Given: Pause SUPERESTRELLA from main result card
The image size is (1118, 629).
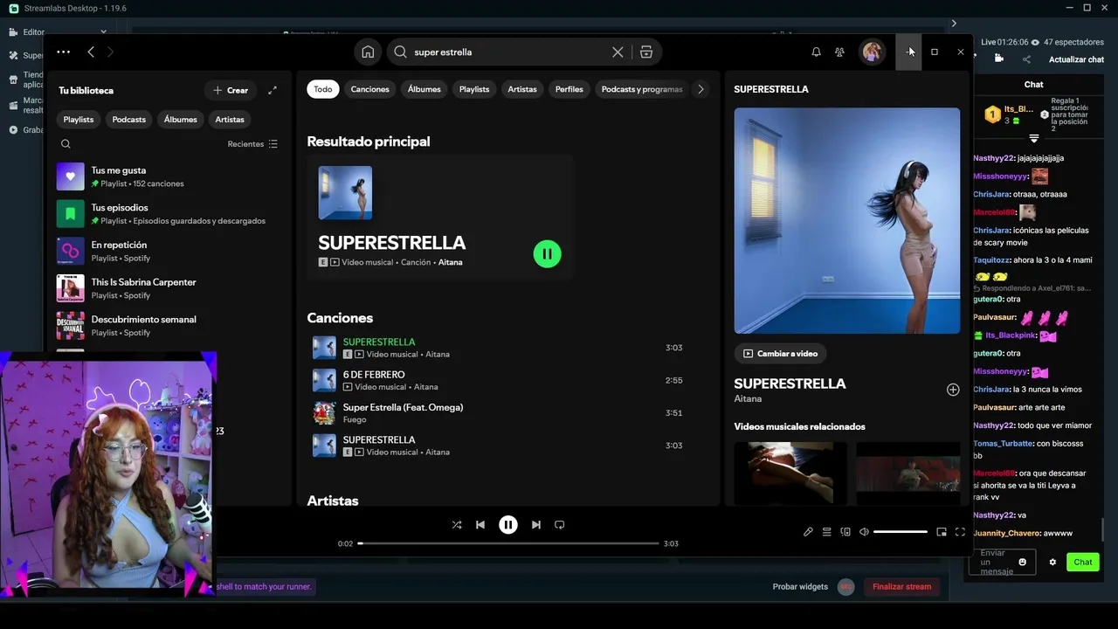Looking at the screenshot, I should click(x=547, y=254).
